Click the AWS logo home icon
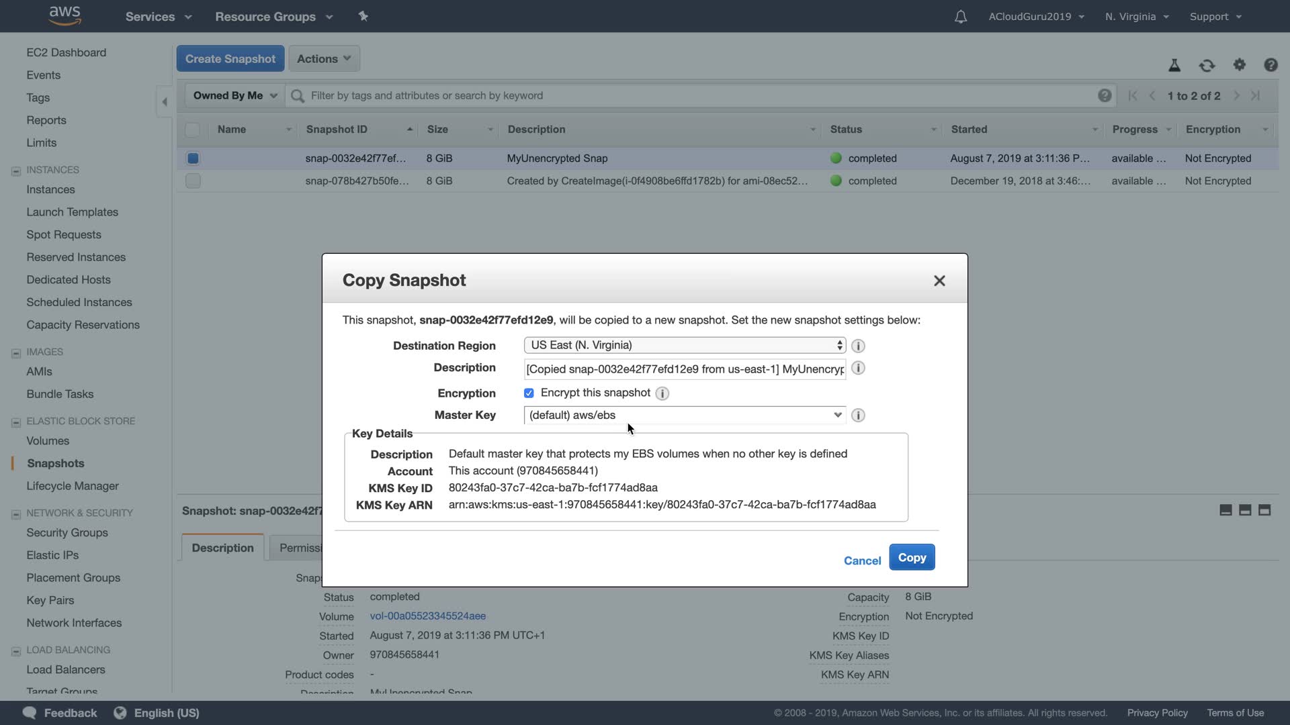This screenshot has height=725, width=1290. [65, 15]
